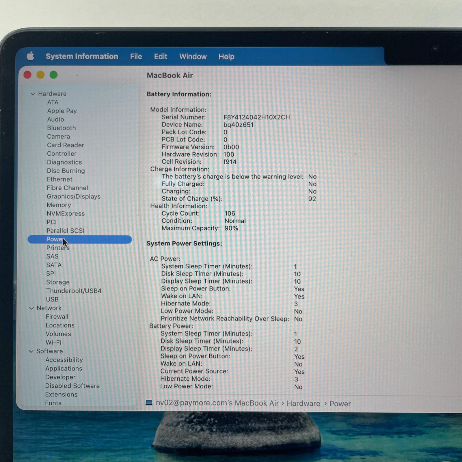Open the Window menu
462x462 pixels.
pyautogui.click(x=193, y=57)
